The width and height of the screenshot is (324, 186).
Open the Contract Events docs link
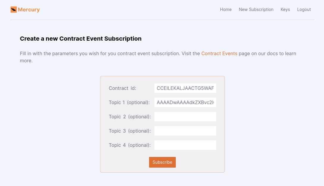pyautogui.click(x=219, y=53)
